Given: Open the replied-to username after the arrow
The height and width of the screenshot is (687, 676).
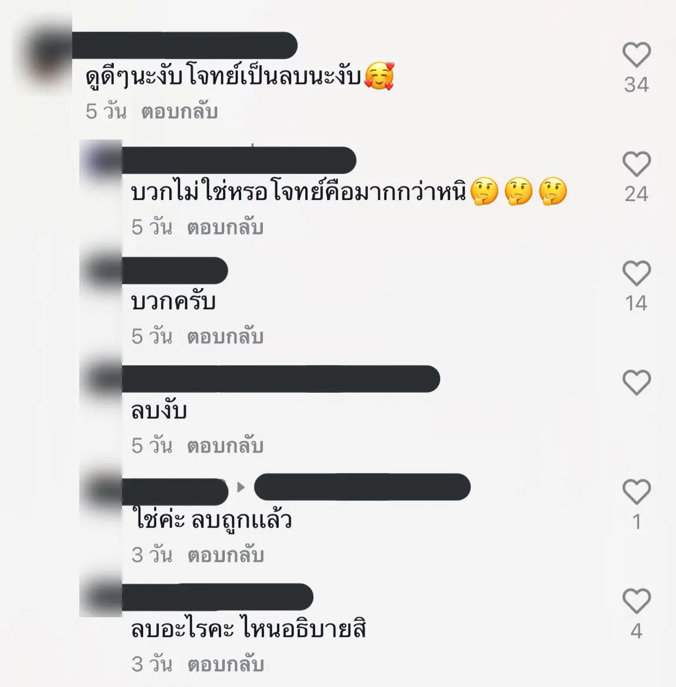Looking at the screenshot, I should point(362,487).
